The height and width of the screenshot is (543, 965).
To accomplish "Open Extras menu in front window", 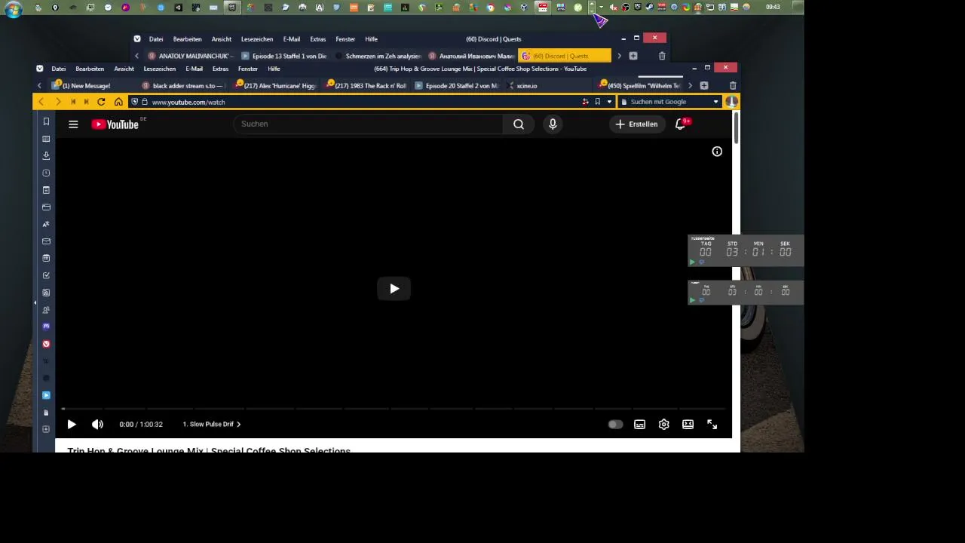I will 220,69.
